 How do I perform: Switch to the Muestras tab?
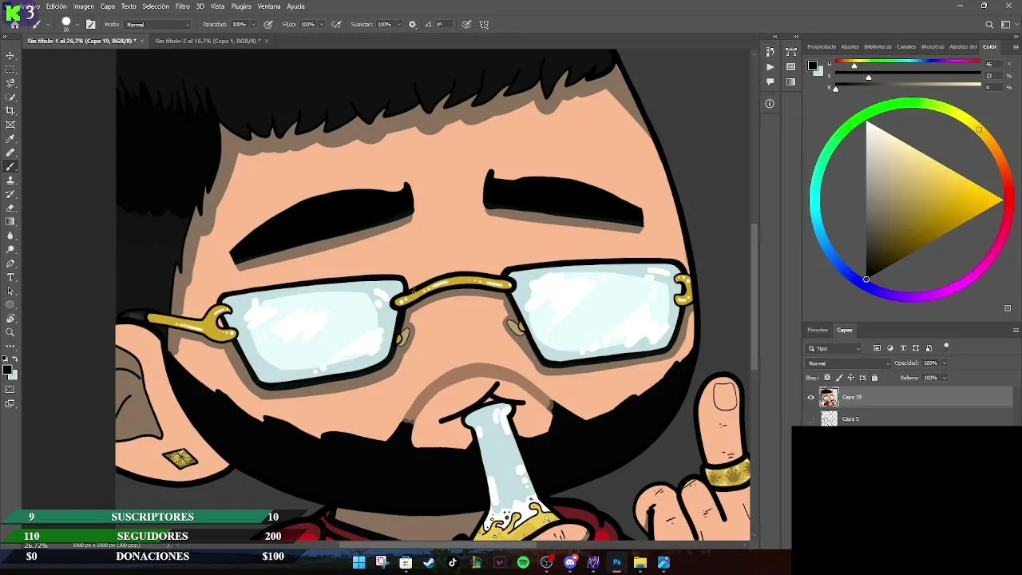[933, 47]
